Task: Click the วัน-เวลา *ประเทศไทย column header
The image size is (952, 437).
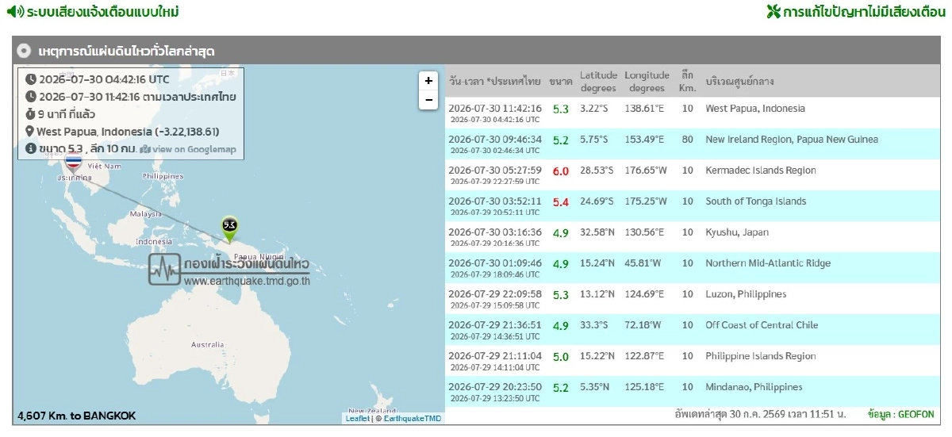Action: (495, 82)
